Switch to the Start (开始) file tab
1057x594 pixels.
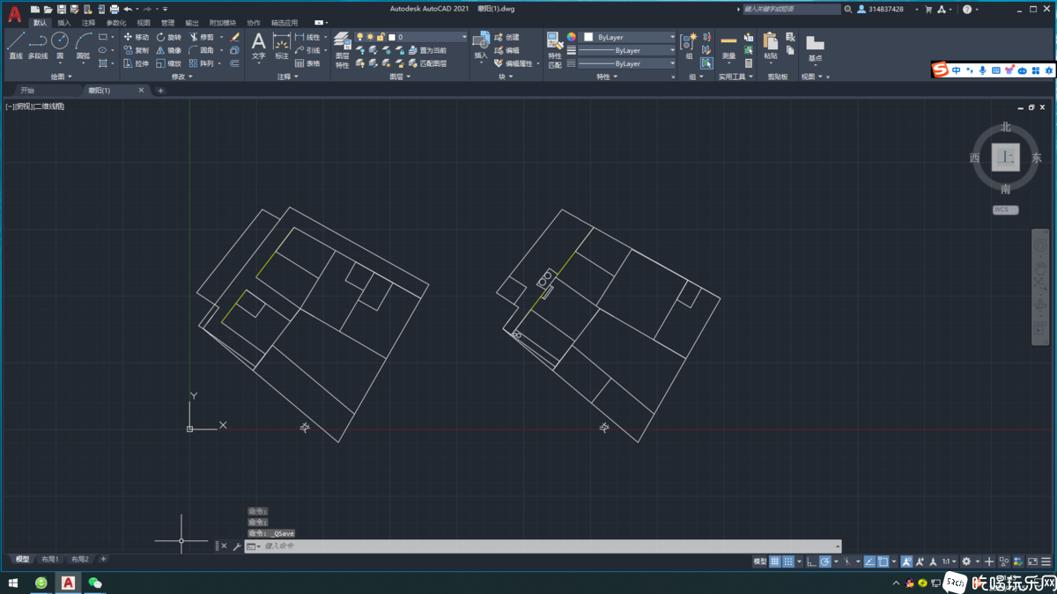click(28, 90)
